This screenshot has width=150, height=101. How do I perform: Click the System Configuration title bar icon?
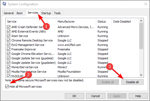click(x=4, y=4)
